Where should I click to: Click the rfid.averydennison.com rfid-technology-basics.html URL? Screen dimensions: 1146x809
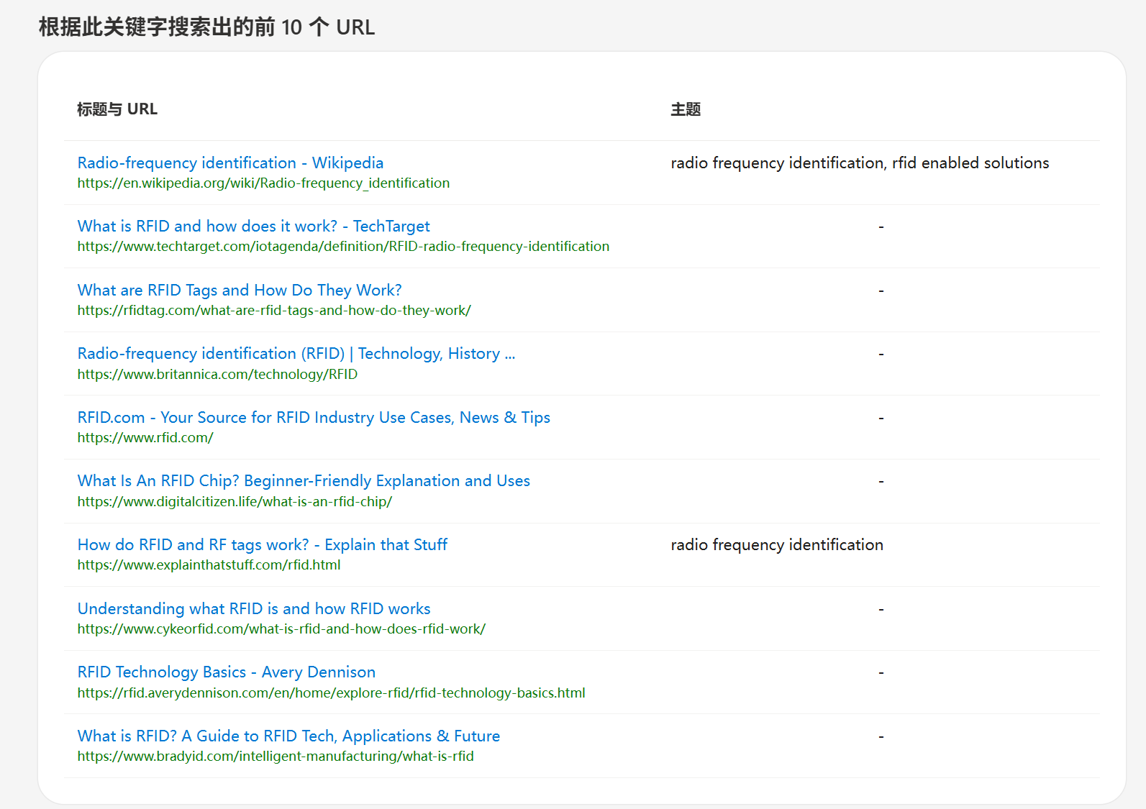tap(332, 693)
